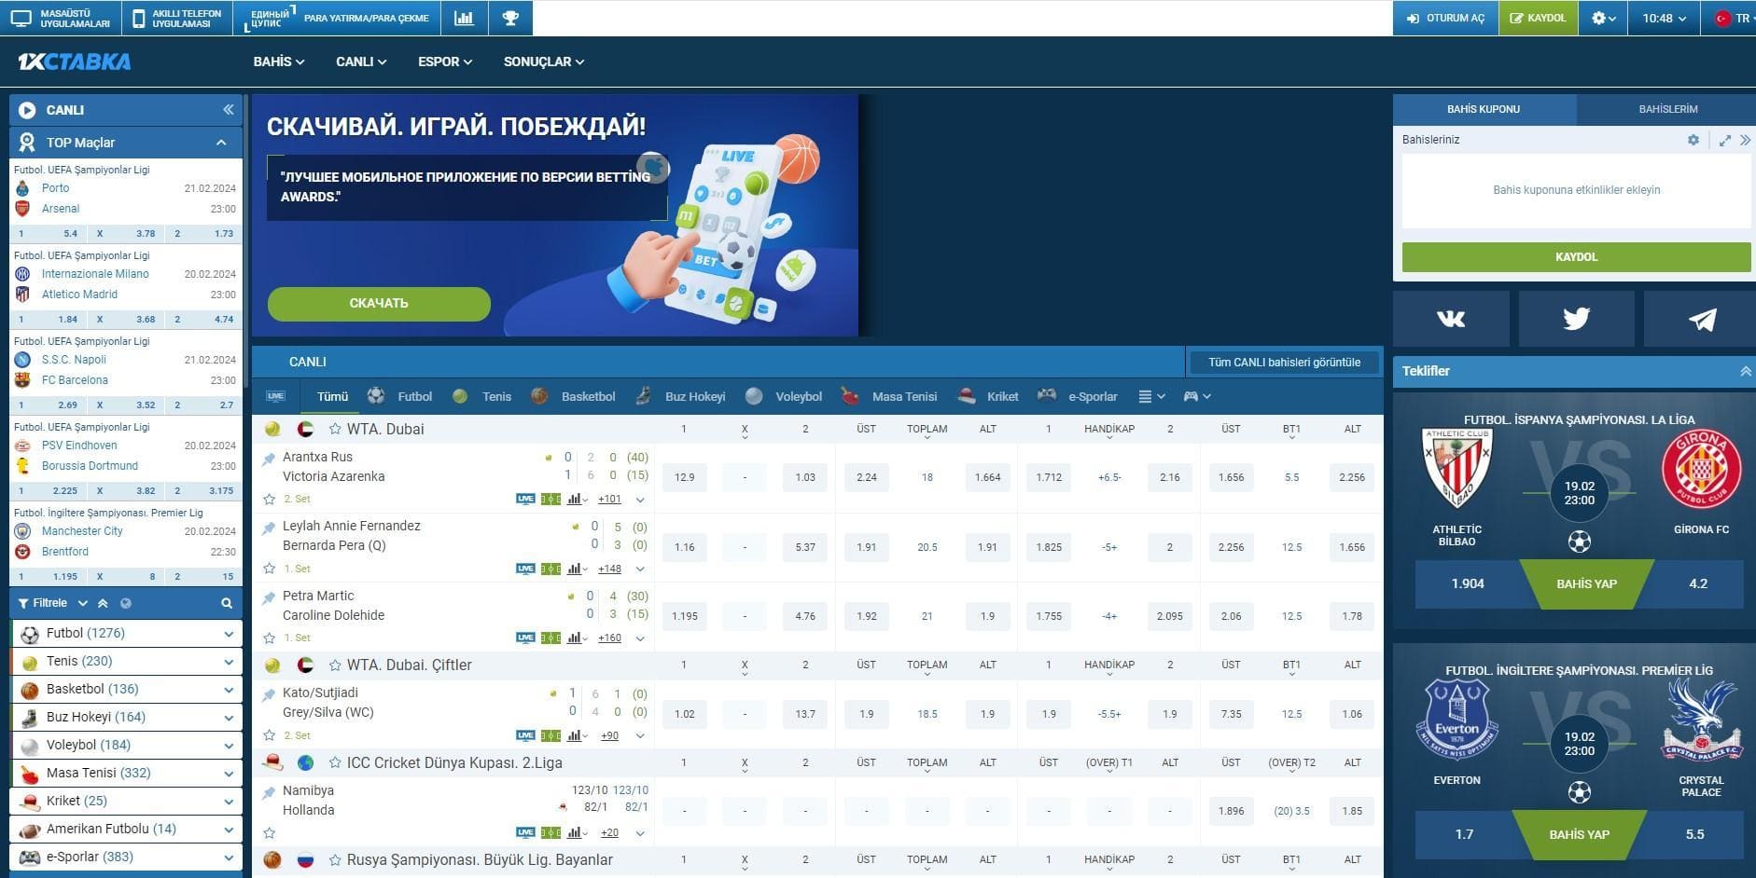Collapse the TOP Maçlar section

(x=221, y=143)
